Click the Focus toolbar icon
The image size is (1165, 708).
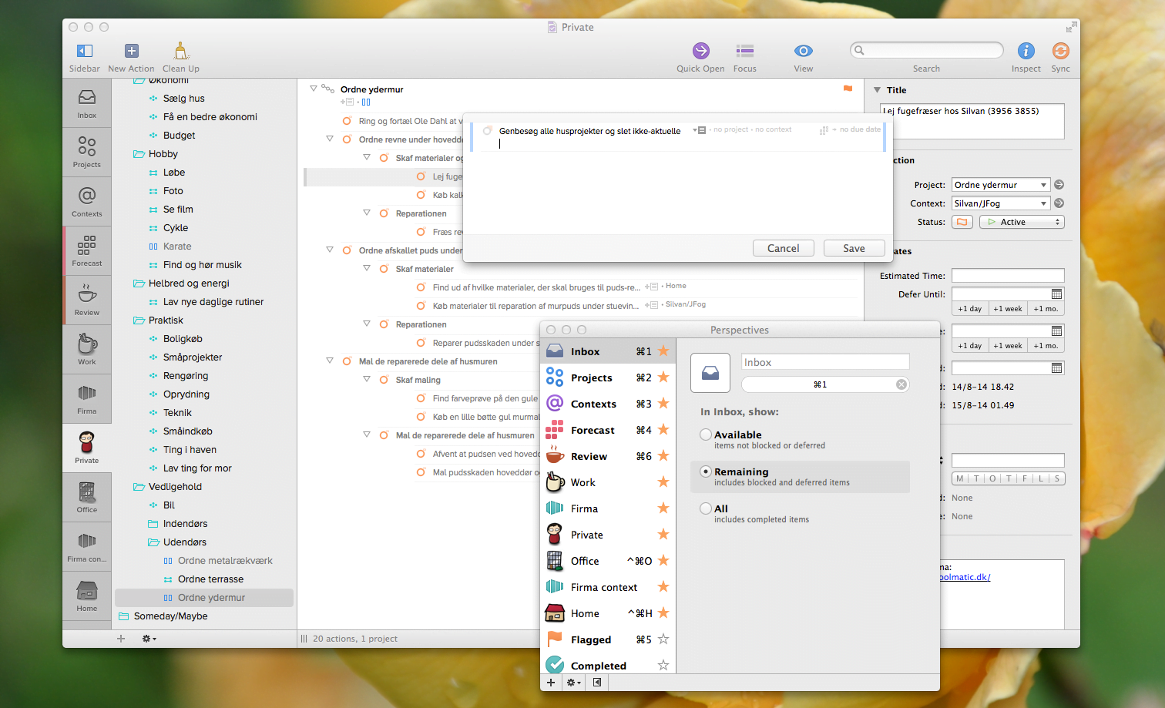(x=744, y=51)
